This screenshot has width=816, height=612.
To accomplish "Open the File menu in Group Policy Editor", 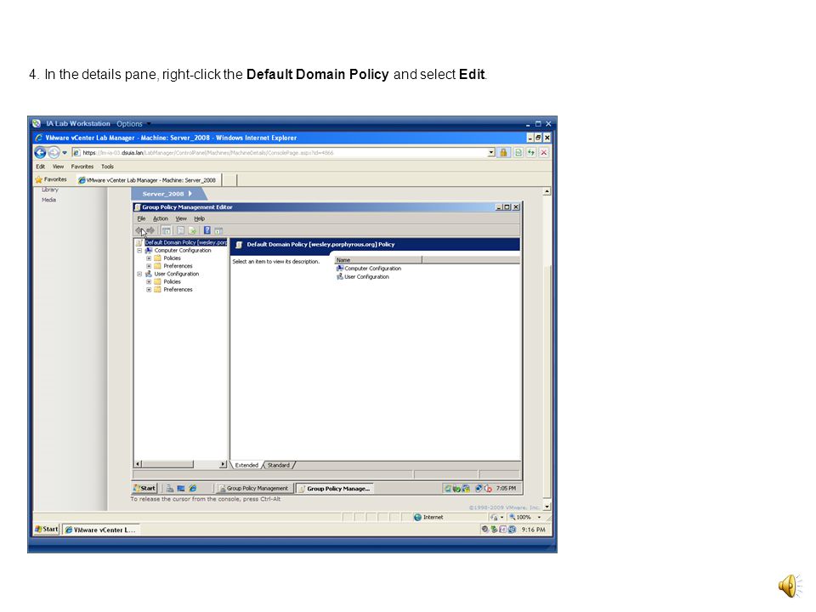I will pyautogui.click(x=142, y=218).
